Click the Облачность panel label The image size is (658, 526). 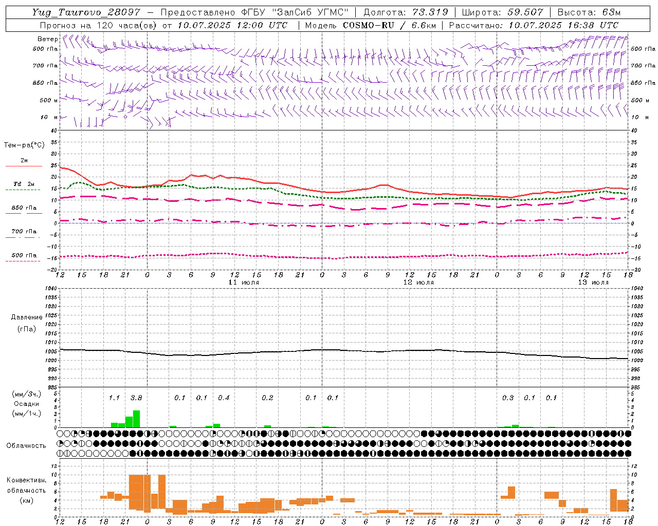pos(26,446)
